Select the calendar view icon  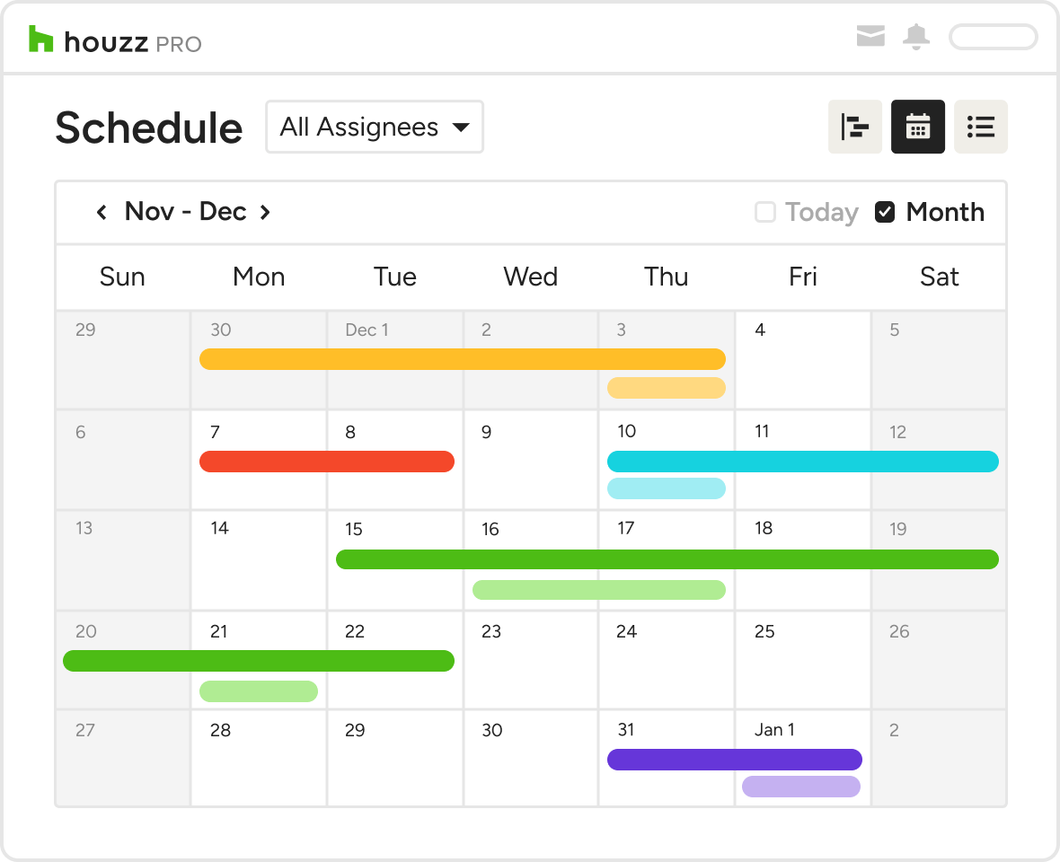tap(917, 127)
